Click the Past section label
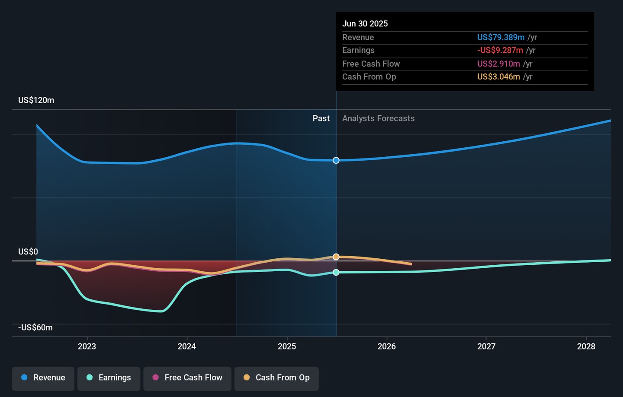 (321, 118)
